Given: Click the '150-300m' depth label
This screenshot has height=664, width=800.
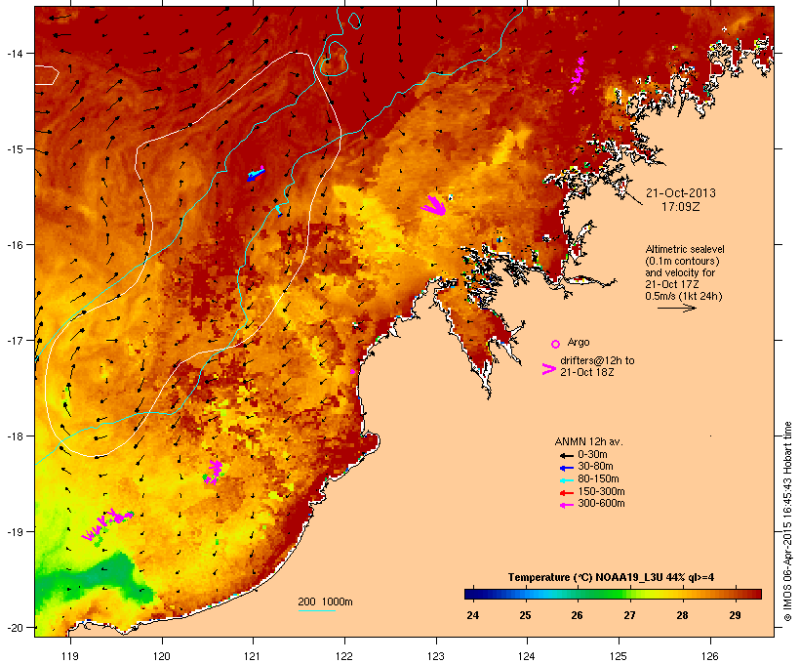Looking at the screenshot, I should [601, 491].
